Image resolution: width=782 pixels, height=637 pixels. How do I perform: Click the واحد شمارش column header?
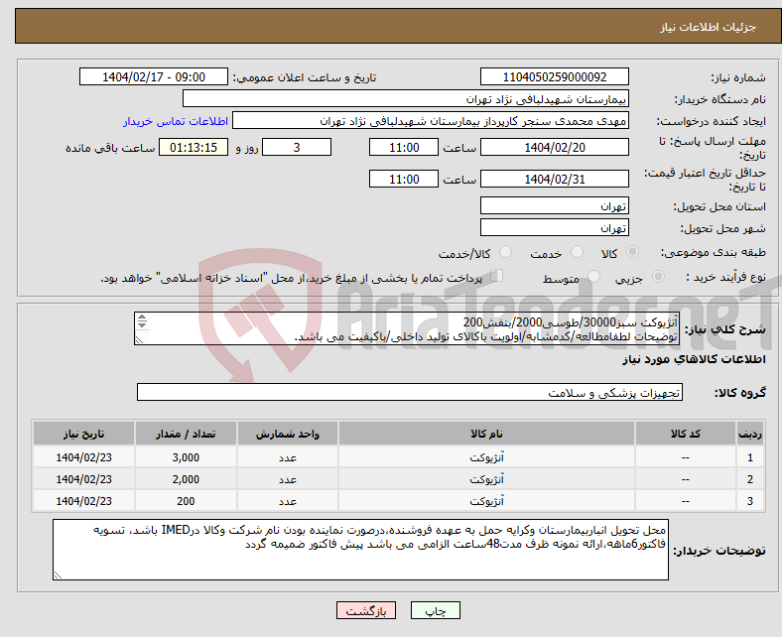coord(288,434)
